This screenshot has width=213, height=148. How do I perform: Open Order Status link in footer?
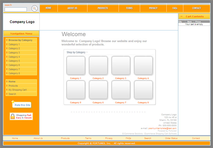171,138
